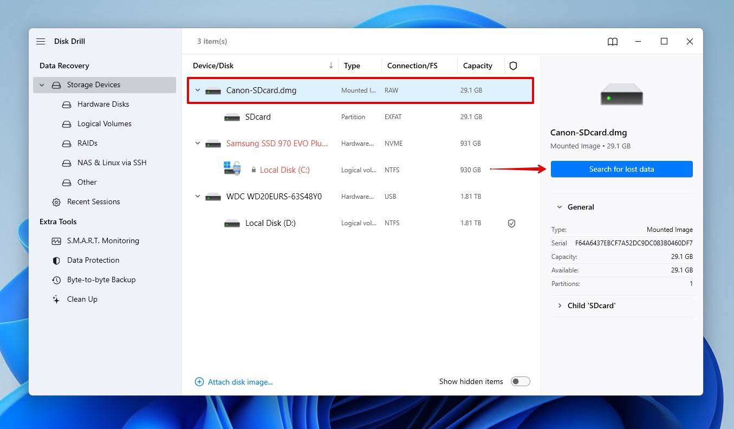
Task: Click the NVME connection cell
Action: tap(392, 144)
